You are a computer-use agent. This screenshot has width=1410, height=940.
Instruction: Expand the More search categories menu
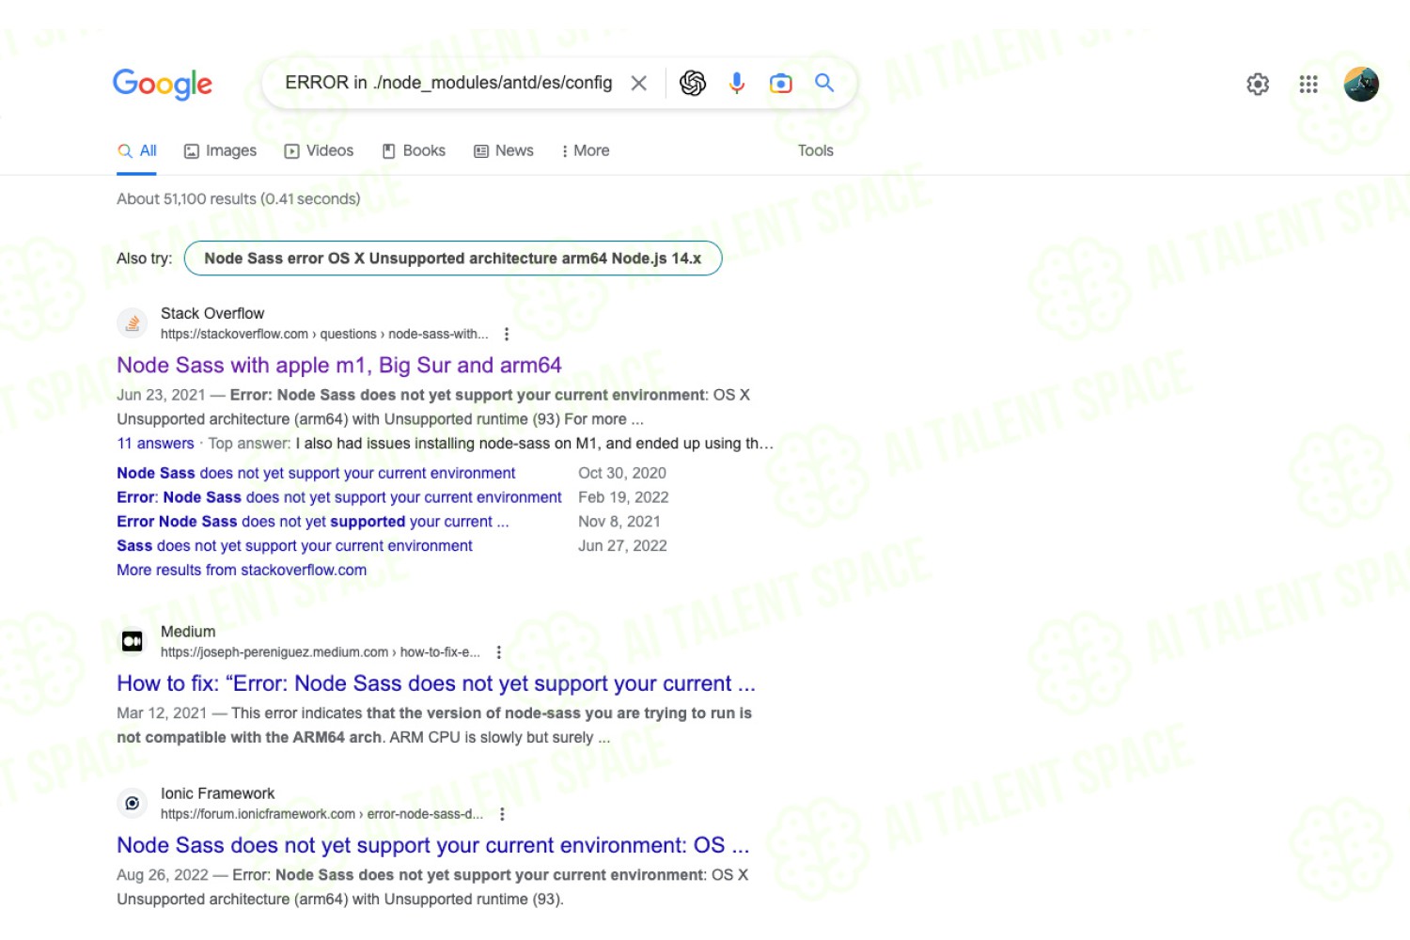tap(585, 150)
